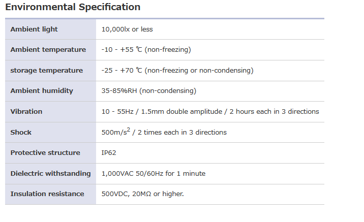Click the '-10 - +55 ℃' temperature value
The height and width of the screenshot is (222, 364).
tap(123, 50)
